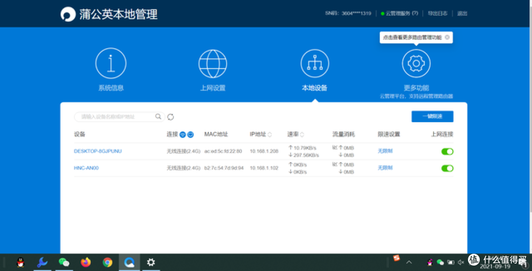Click the 流量消耗 column header
Viewport: 532px width, 271px height.
pos(343,135)
